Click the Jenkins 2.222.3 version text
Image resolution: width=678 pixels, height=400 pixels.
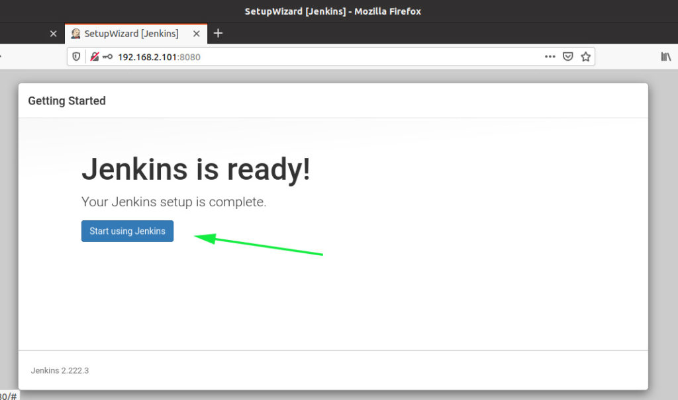60,371
